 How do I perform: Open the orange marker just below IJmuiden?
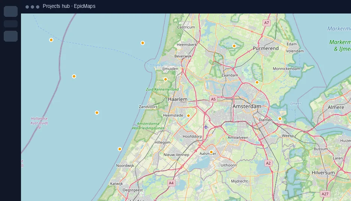click(x=165, y=79)
